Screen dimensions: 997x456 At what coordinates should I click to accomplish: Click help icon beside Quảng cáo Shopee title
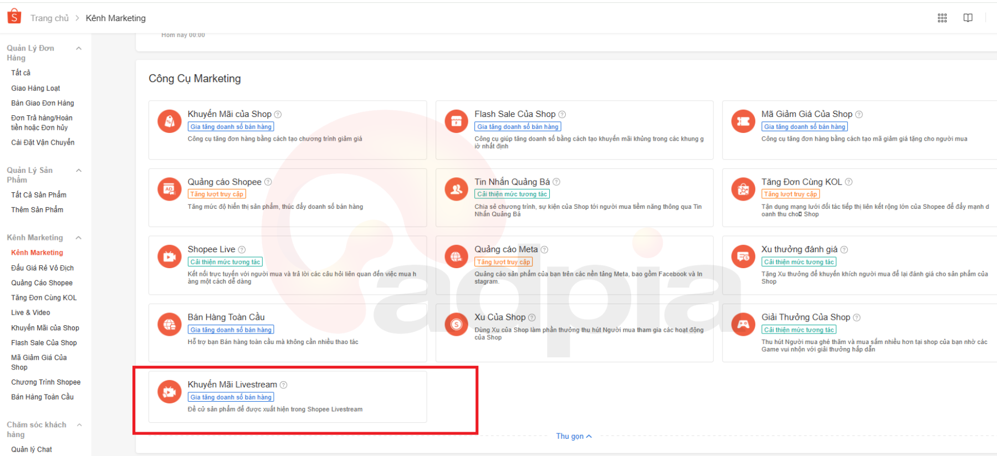pos(268,182)
